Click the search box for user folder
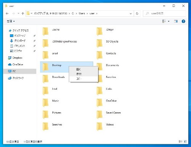This screenshot has width=191, height=147. pyautogui.click(x=164, y=13)
